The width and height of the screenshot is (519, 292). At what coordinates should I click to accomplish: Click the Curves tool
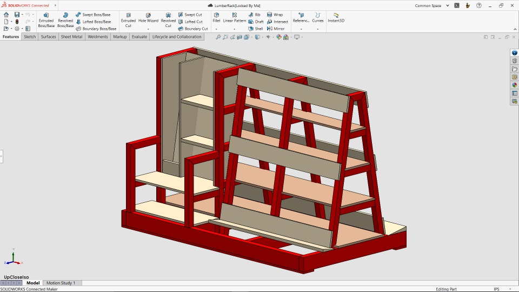(318, 17)
